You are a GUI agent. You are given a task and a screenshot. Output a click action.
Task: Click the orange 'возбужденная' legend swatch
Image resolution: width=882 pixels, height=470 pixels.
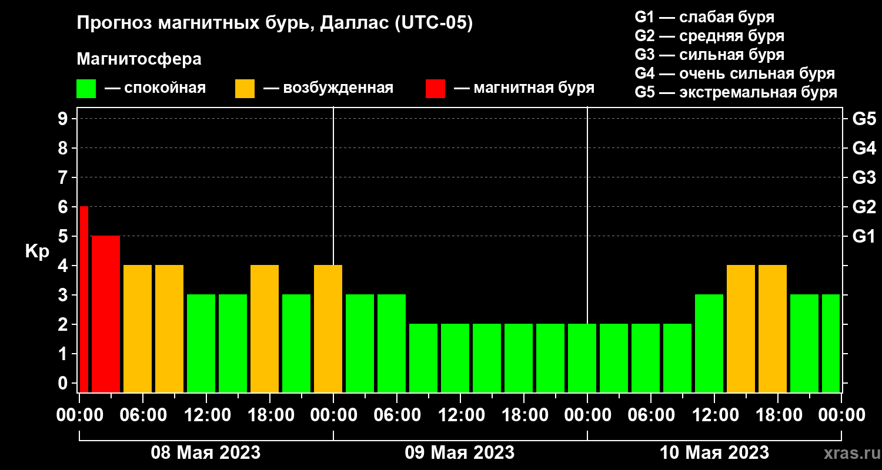tap(245, 89)
